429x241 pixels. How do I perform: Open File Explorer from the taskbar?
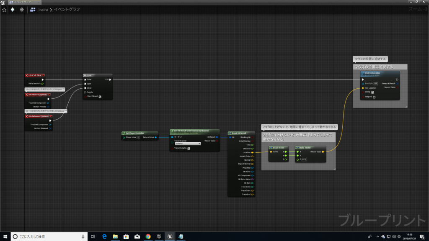click(x=115, y=237)
